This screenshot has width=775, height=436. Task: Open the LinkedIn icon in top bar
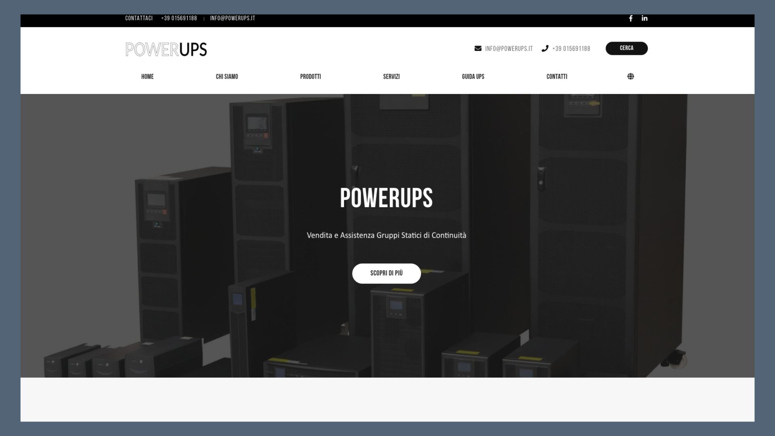click(645, 18)
